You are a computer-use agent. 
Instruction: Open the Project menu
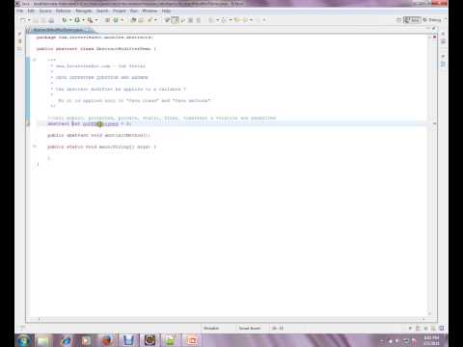pyautogui.click(x=120, y=11)
